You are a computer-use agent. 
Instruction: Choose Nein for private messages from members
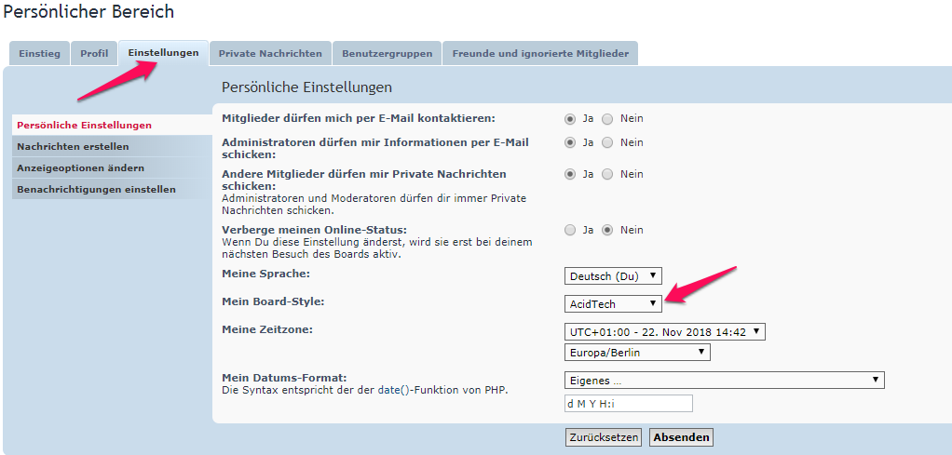(607, 175)
